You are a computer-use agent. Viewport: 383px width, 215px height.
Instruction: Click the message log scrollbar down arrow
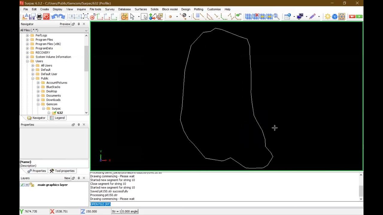[361, 199]
